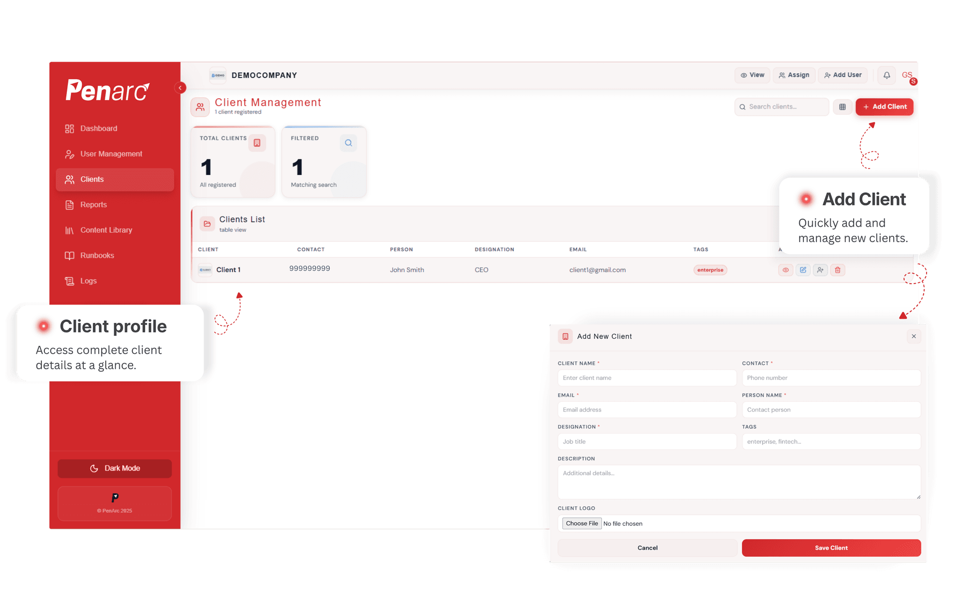Toggle Dark Mode
958x591 pixels.
pyautogui.click(x=115, y=468)
